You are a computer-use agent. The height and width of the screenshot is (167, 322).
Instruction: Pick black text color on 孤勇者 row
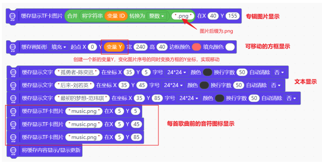click(207, 72)
